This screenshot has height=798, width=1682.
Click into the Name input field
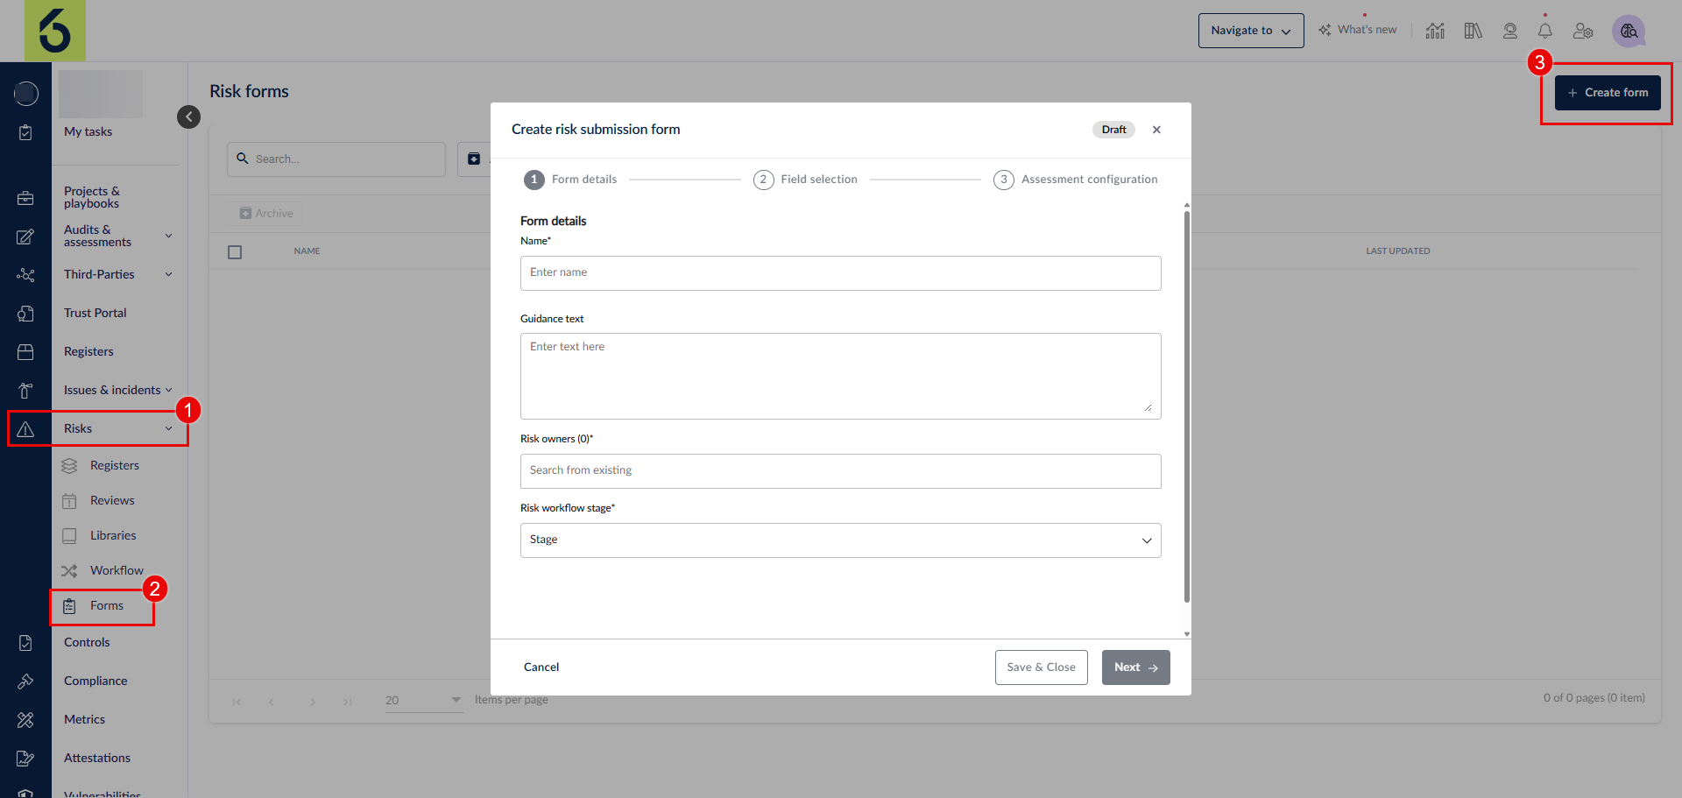tap(840, 273)
